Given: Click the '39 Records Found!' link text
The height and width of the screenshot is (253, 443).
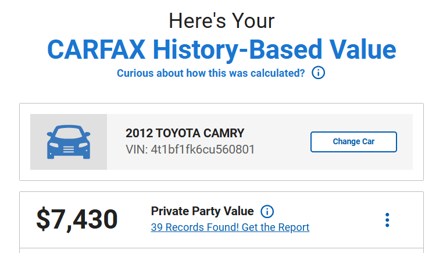Looking at the screenshot, I should coord(195,227).
